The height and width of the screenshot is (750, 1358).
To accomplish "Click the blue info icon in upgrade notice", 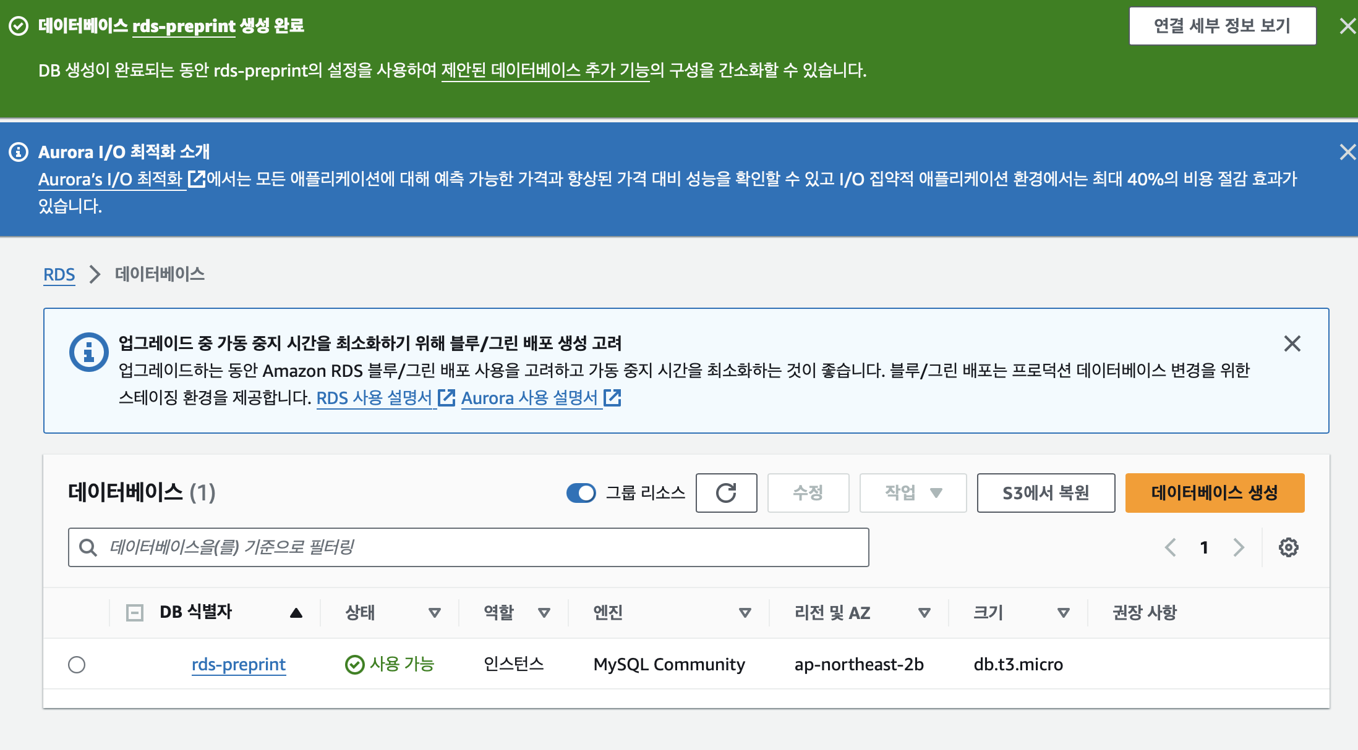I will pos(88,352).
